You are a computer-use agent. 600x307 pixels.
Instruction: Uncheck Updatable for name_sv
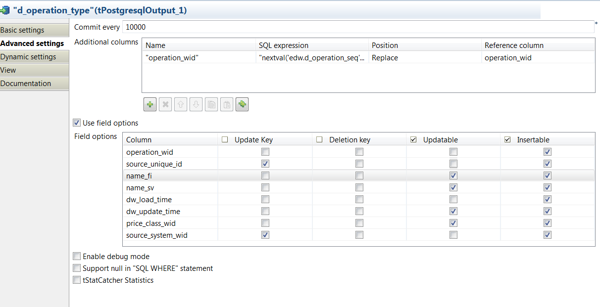click(x=453, y=187)
